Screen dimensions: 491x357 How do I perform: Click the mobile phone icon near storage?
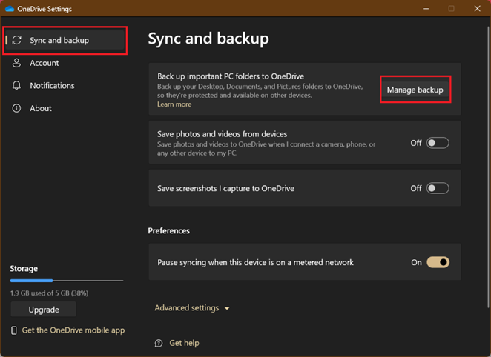click(14, 330)
